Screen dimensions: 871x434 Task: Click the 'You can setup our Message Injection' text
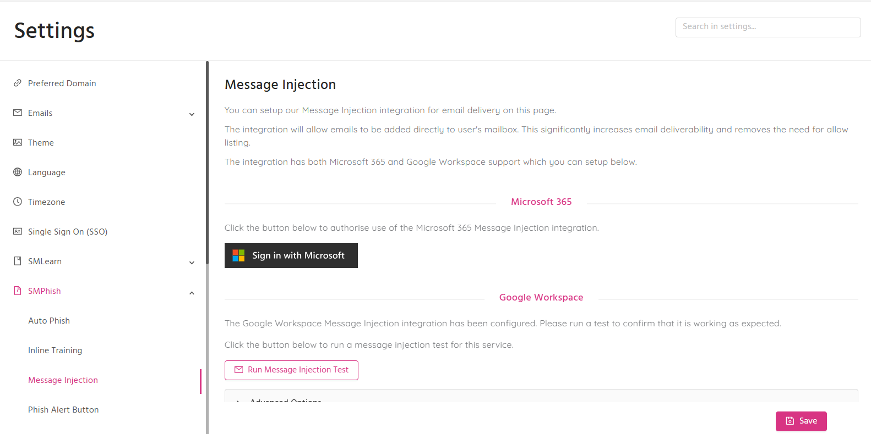tap(390, 110)
